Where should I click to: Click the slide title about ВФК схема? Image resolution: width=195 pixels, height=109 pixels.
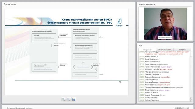(x=80, y=21)
